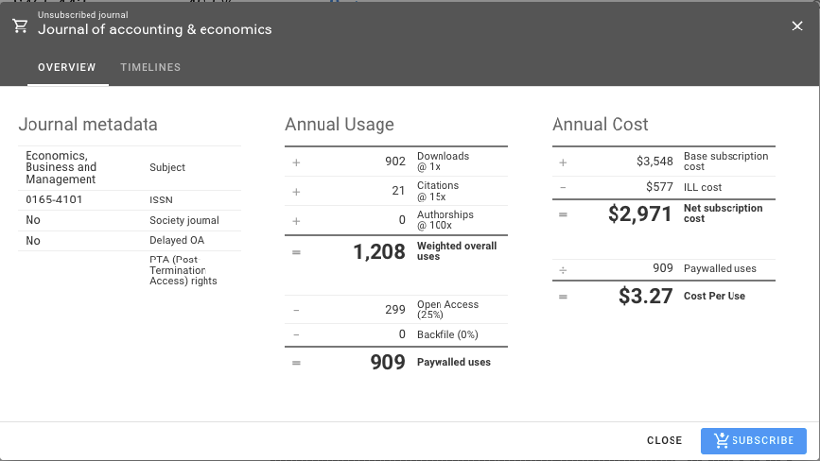Select the journal title 'Journal of accounting & economics'
The image size is (821, 462).
[155, 29]
